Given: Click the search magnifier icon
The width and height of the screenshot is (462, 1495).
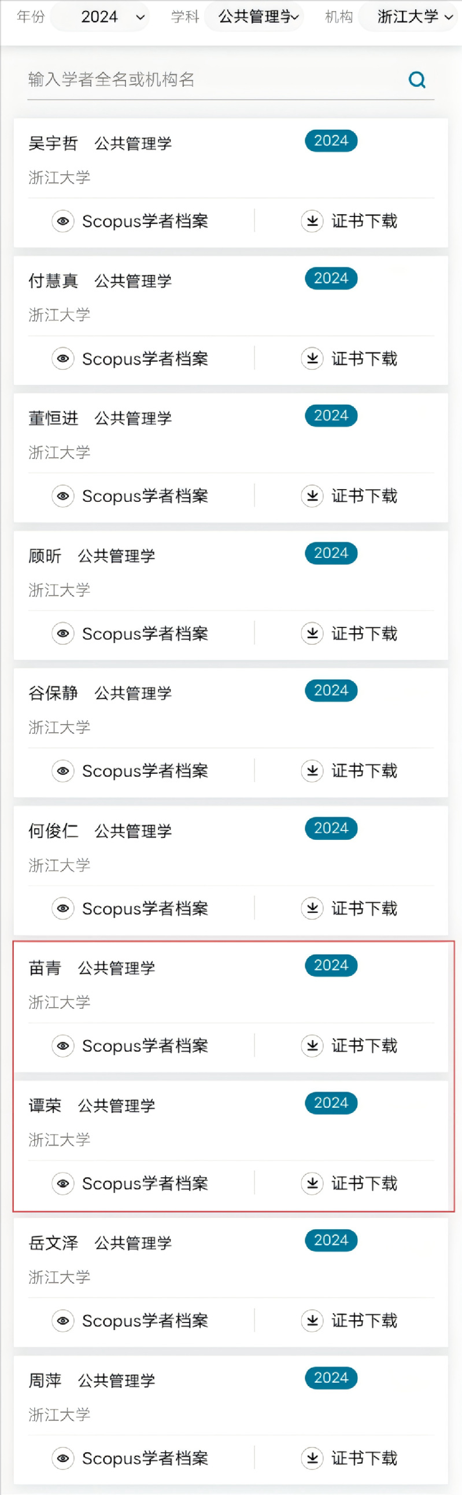Looking at the screenshot, I should [x=417, y=79].
